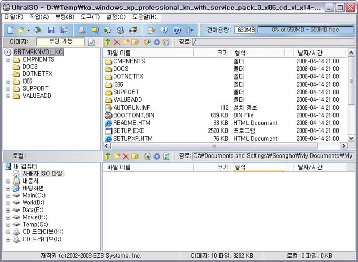Click the Up folder icon in local toolbar
The height and width of the screenshot is (262, 358).
pos(108,156)
